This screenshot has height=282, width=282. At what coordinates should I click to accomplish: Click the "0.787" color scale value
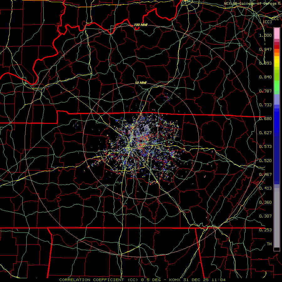pos(265,91)
